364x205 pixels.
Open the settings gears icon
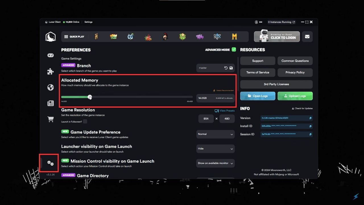tap(50, 163)
